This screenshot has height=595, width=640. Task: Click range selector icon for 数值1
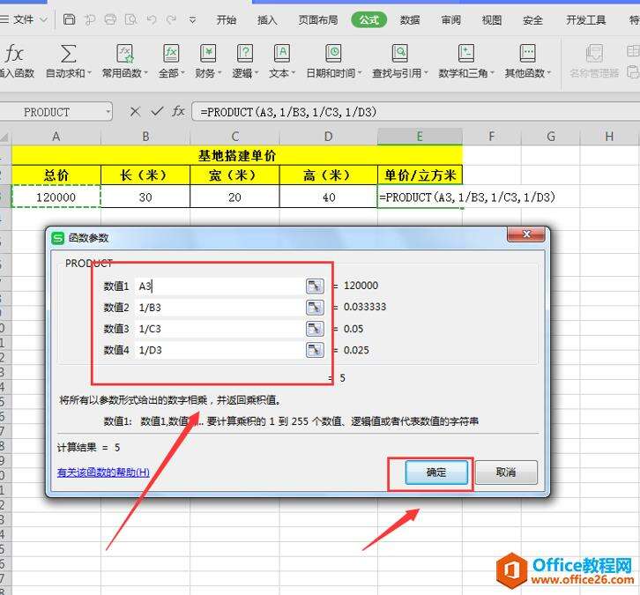[315, 286]
